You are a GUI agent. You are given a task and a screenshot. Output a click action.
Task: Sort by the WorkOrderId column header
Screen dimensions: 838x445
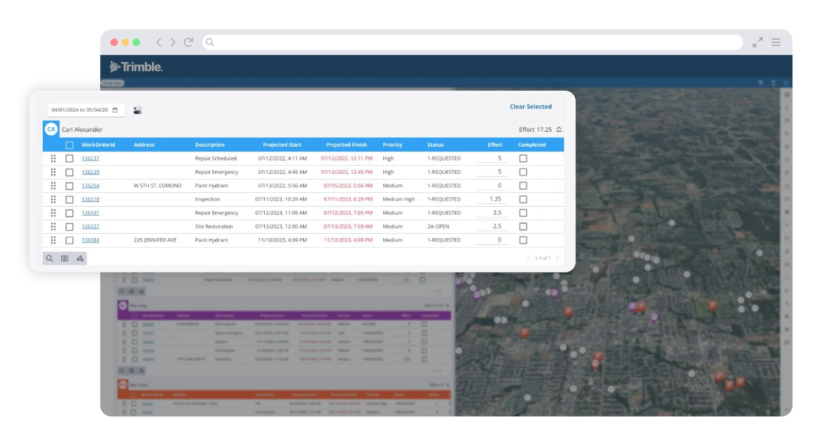[x=99, y=145]
